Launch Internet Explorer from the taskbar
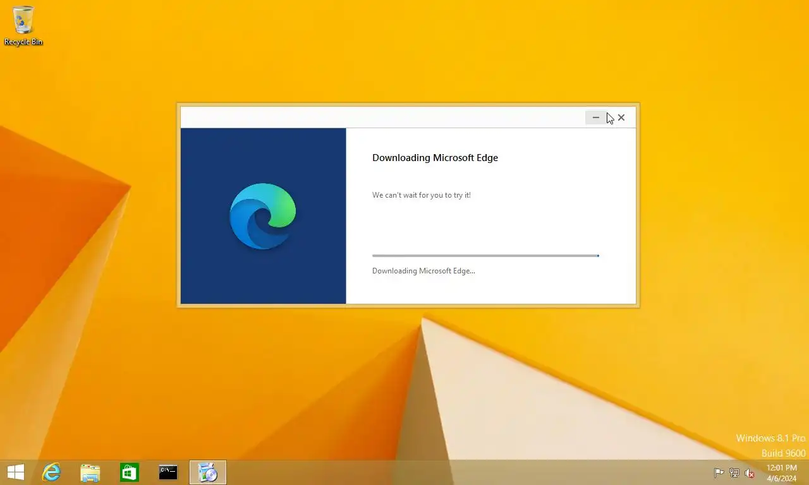The width and height of the screenshot is (809, 485). (x=51, y=472)
